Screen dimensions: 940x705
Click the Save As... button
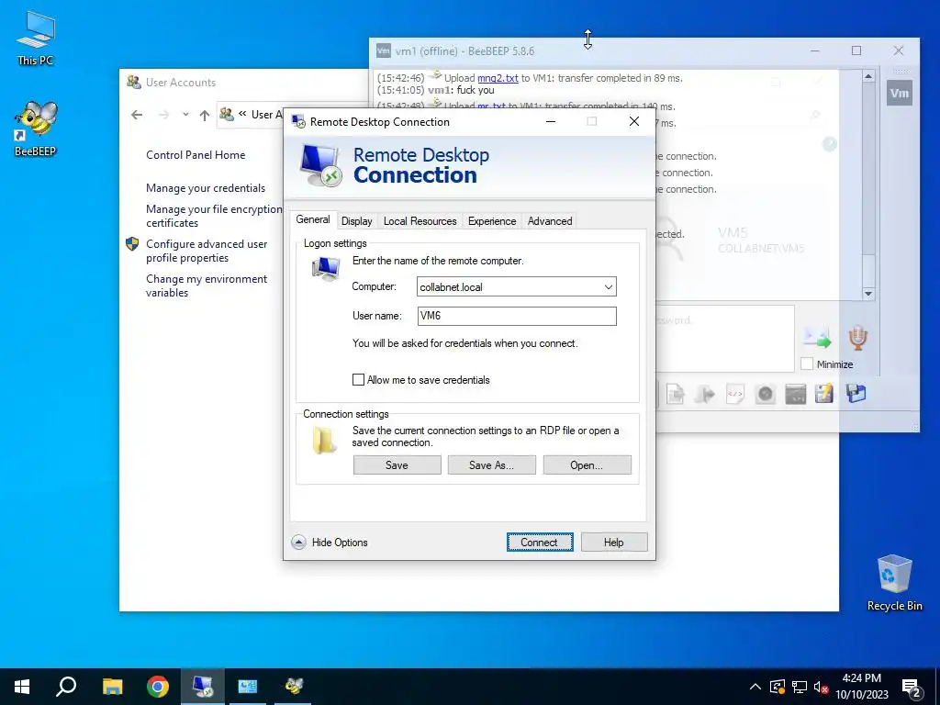(x=492, y=465)
